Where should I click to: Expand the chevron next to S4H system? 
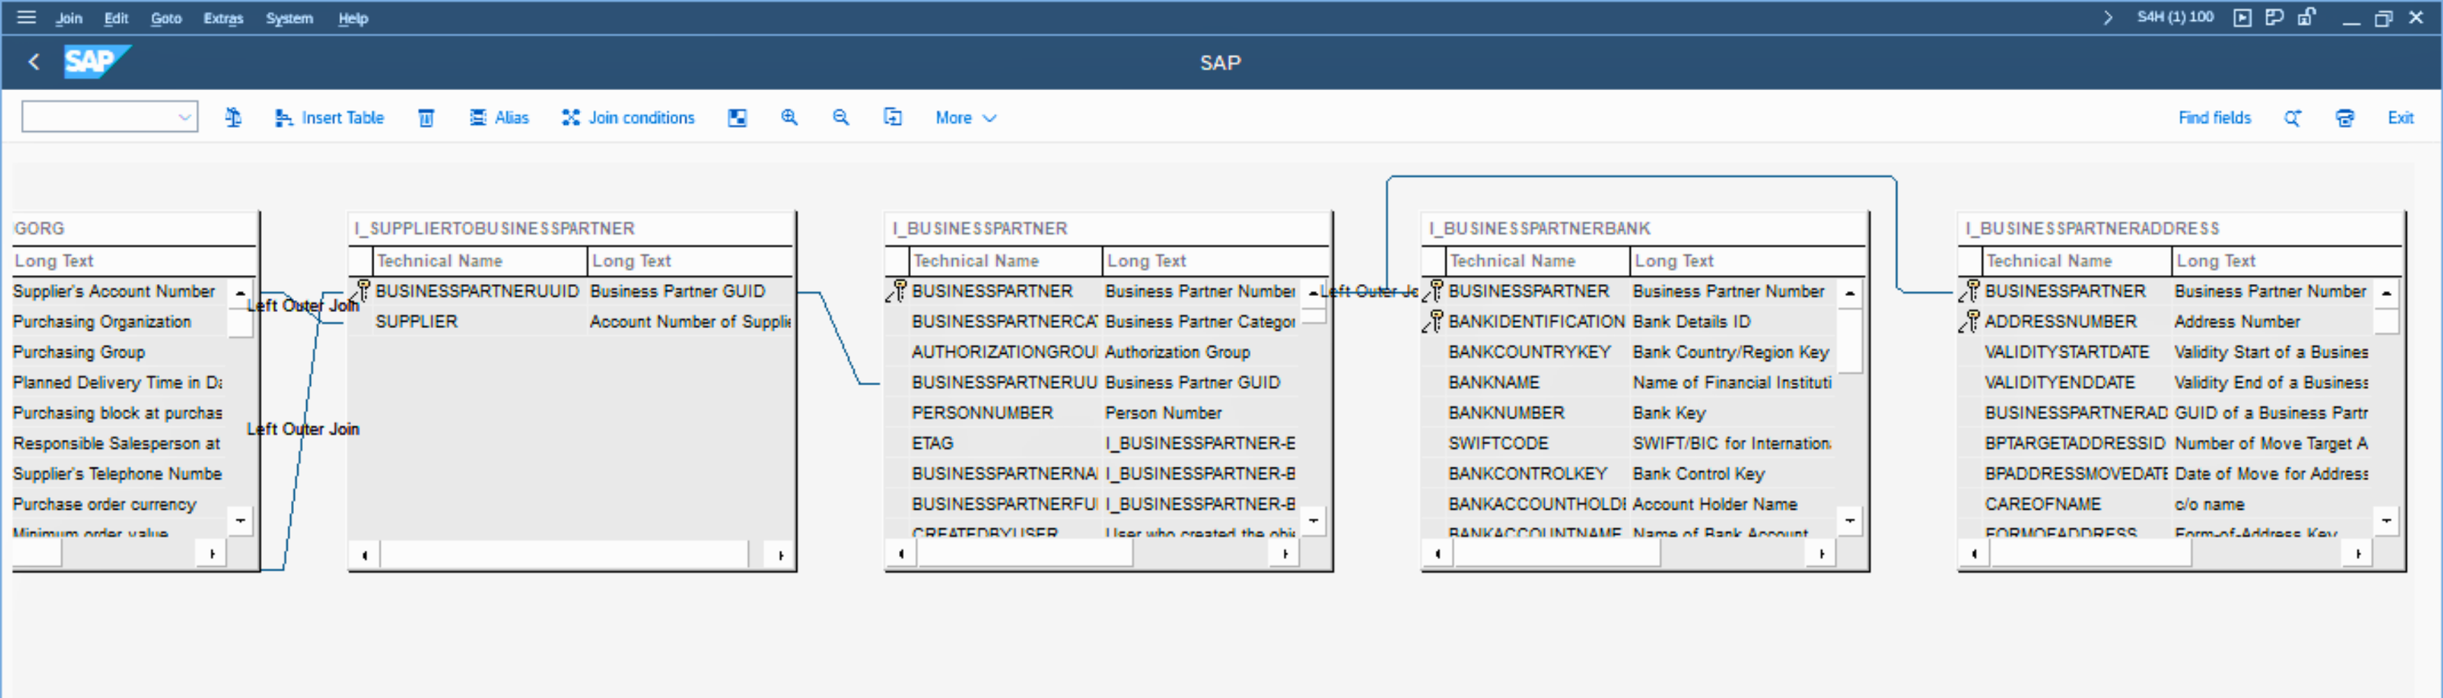2107,17
